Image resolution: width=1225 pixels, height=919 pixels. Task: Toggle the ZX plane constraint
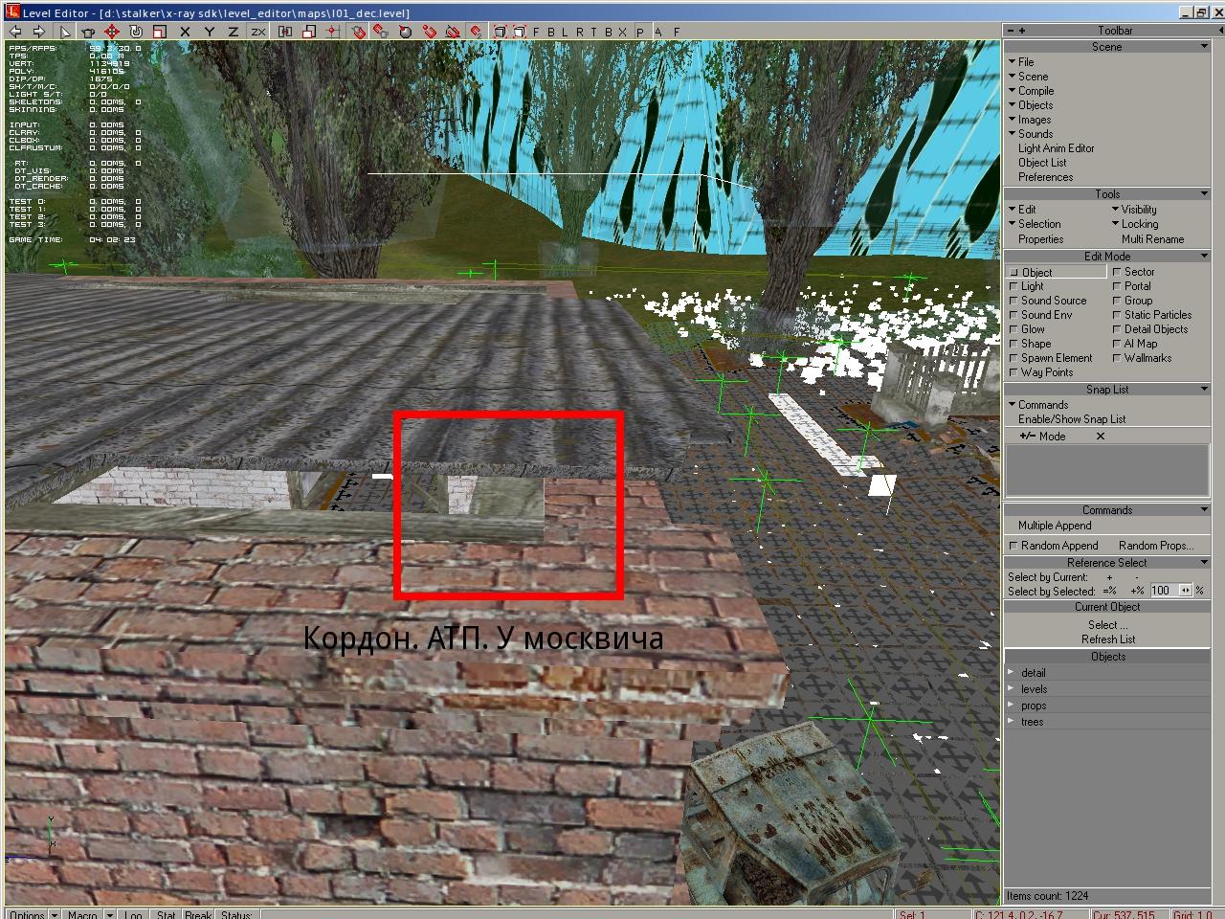pos(258,32)
